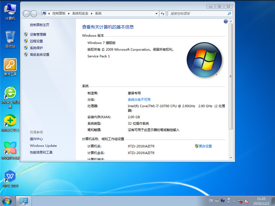Click the 系统分级不可用 link
This screenshot has height=206, width=275.
click(x=139, y=100)
